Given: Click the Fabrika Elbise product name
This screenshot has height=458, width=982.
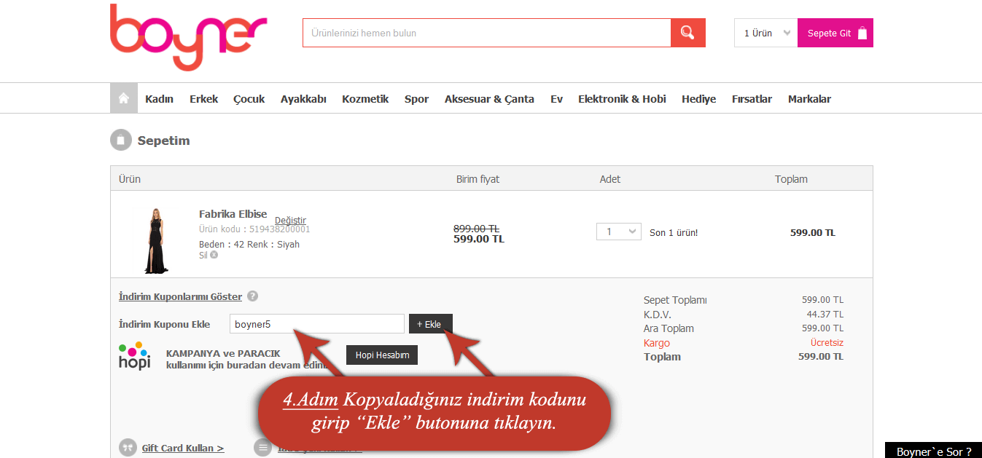Looking at the screenshot, I should pos(233,214).
